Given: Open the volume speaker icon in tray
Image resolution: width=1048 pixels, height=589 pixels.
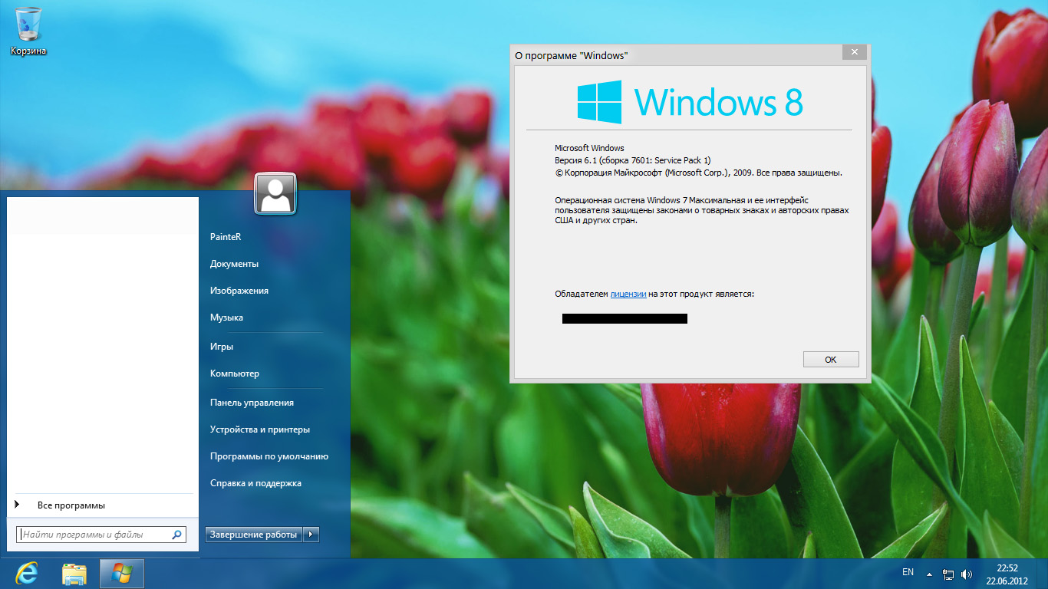Looking at the screenshot, I should 966,574.
